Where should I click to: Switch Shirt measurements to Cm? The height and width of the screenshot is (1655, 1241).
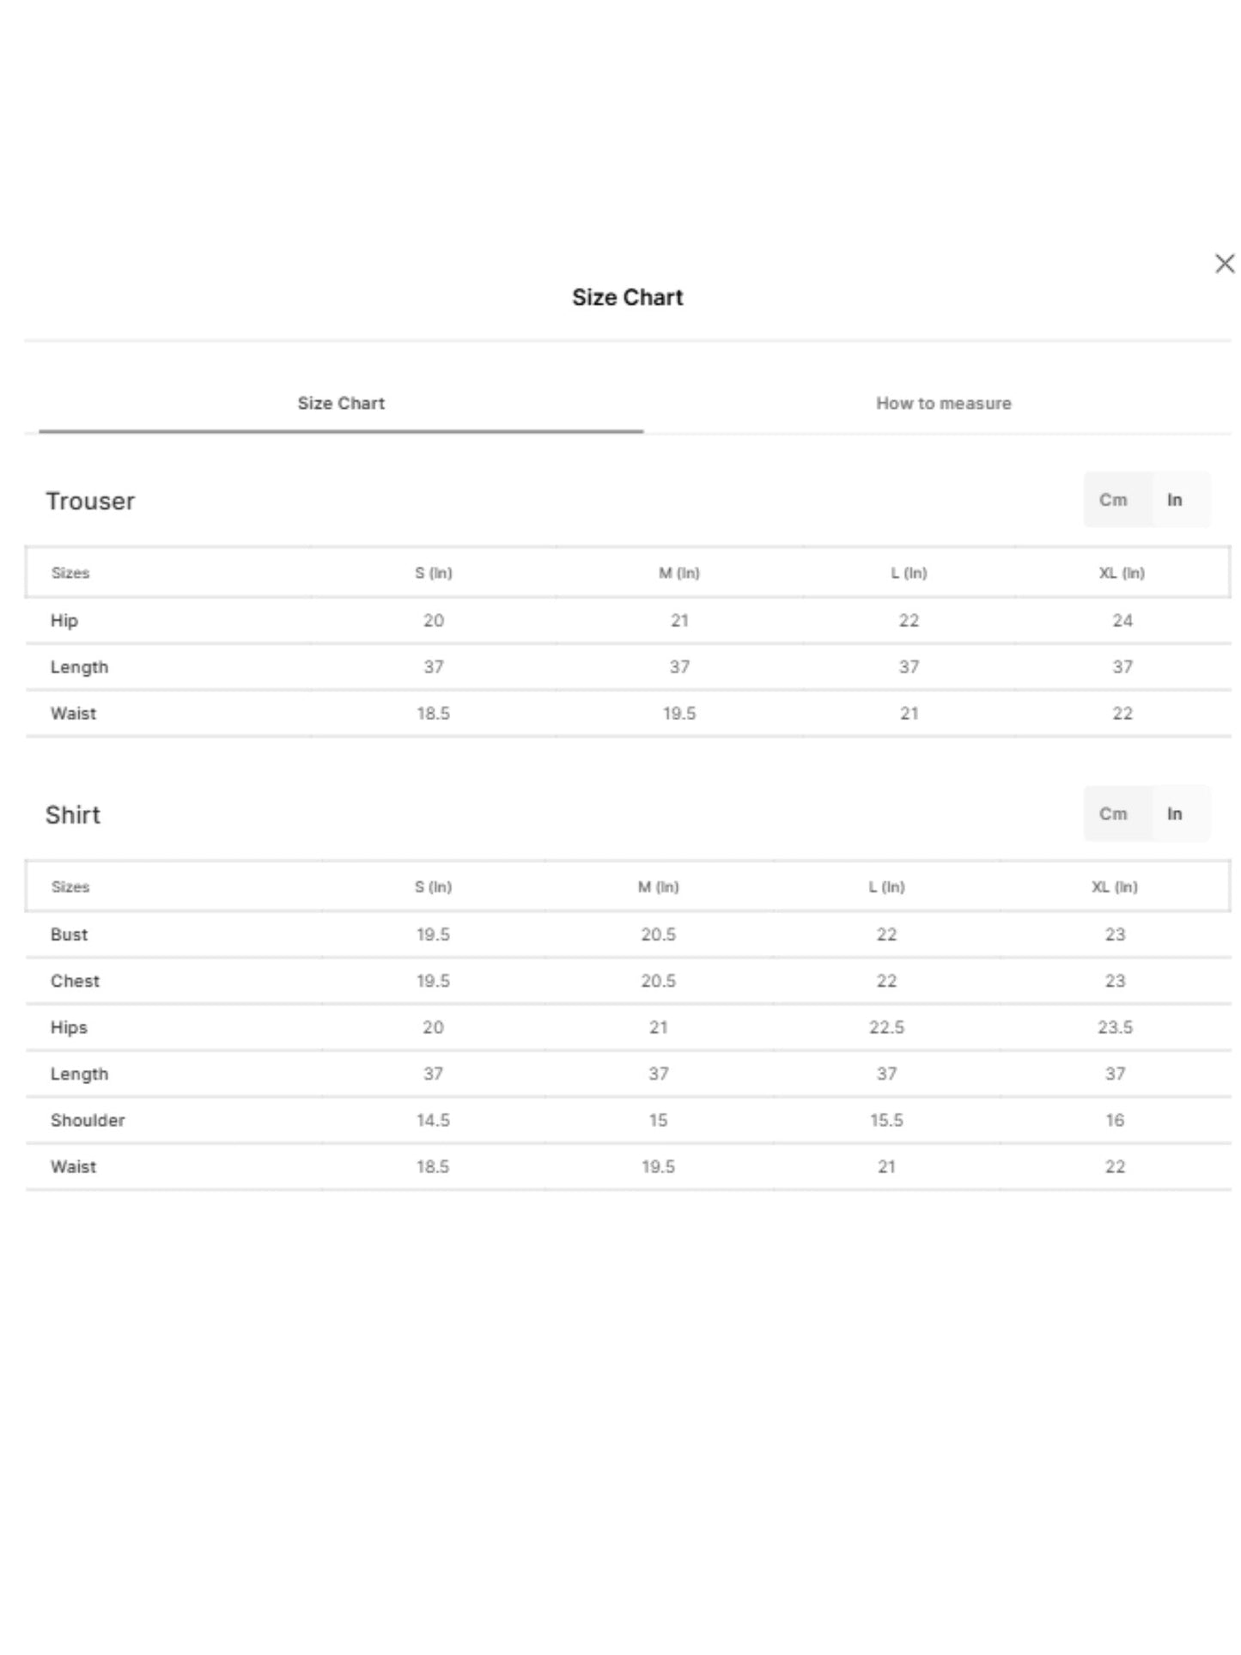1113,813
